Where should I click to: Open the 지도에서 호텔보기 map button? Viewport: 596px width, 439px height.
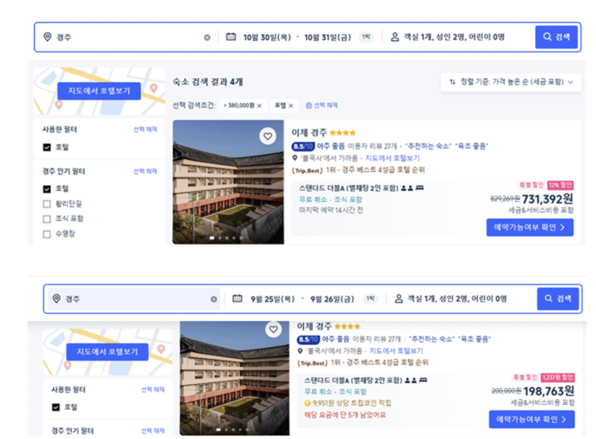[99, 91]
